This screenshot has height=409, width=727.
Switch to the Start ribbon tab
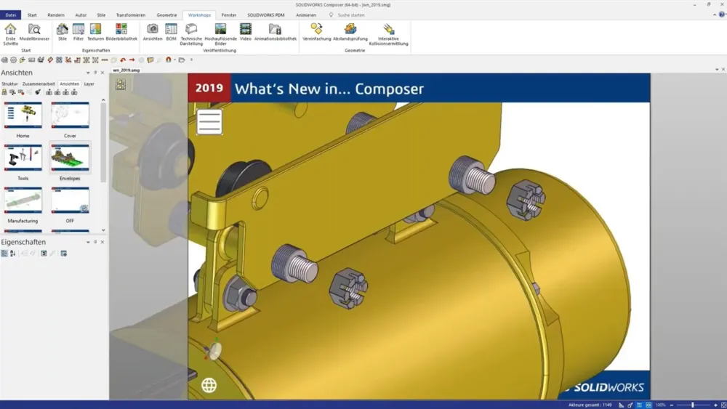coord(32,15)
